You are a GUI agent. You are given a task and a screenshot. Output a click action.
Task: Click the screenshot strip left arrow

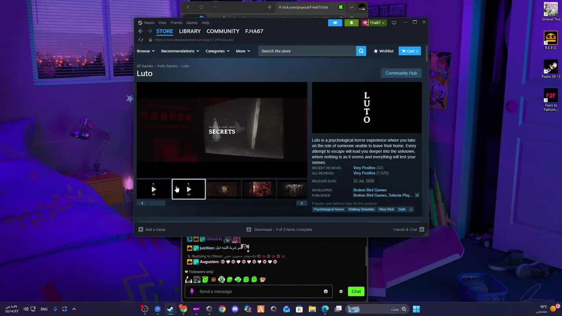click(142, 203)
